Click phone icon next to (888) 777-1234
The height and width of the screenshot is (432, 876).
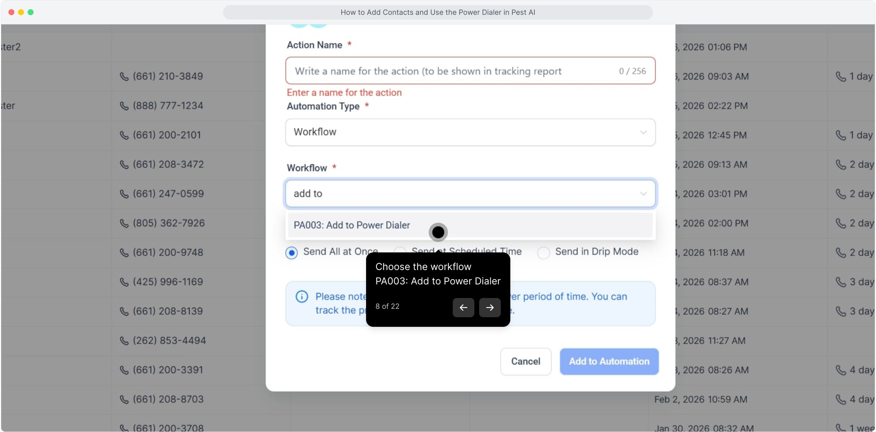pyautogui.click(x=124, y=106)
